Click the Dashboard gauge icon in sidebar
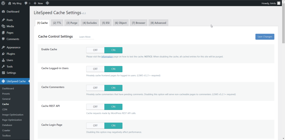 click(3, 12)
